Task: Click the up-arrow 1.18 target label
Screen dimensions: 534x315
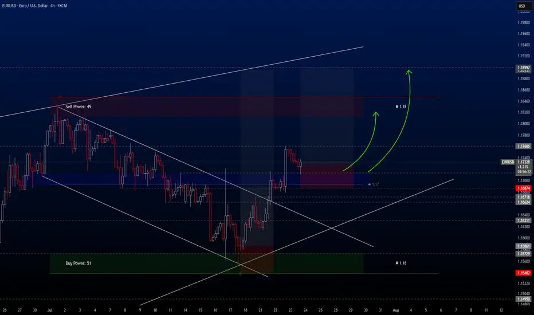Action: coord(401,107)
